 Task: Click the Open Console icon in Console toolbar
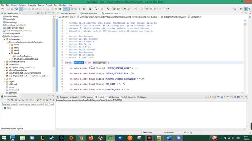(228, 97)
